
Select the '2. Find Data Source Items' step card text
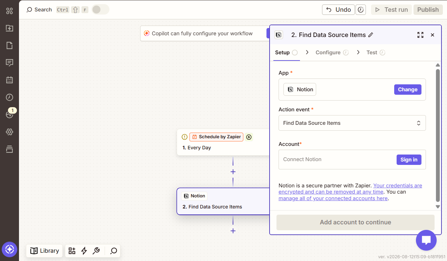212,207
